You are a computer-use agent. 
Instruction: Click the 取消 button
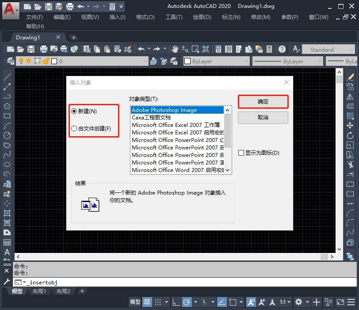(263, 118)
